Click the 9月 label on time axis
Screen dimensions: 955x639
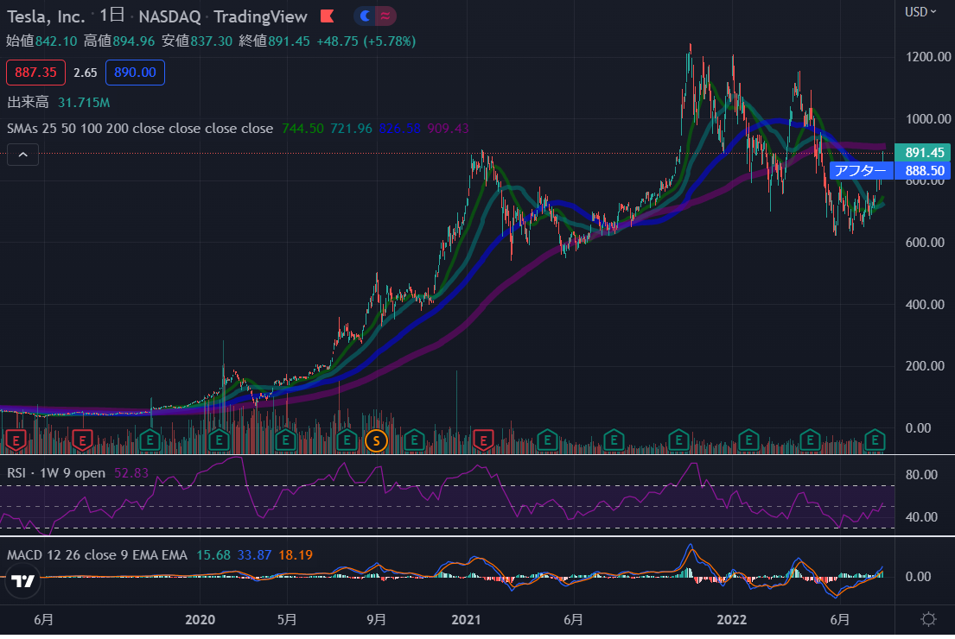click(377, 619)
